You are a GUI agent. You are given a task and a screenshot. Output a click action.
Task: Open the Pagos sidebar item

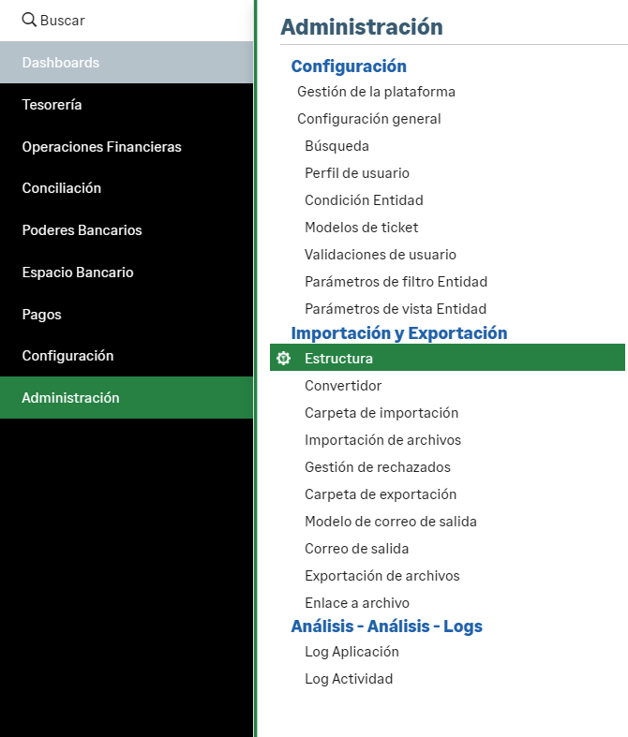pyautogui.click(x=41, y=315)
